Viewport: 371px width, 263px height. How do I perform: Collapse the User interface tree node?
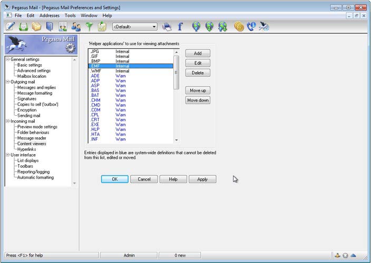[x=7, y=155]
